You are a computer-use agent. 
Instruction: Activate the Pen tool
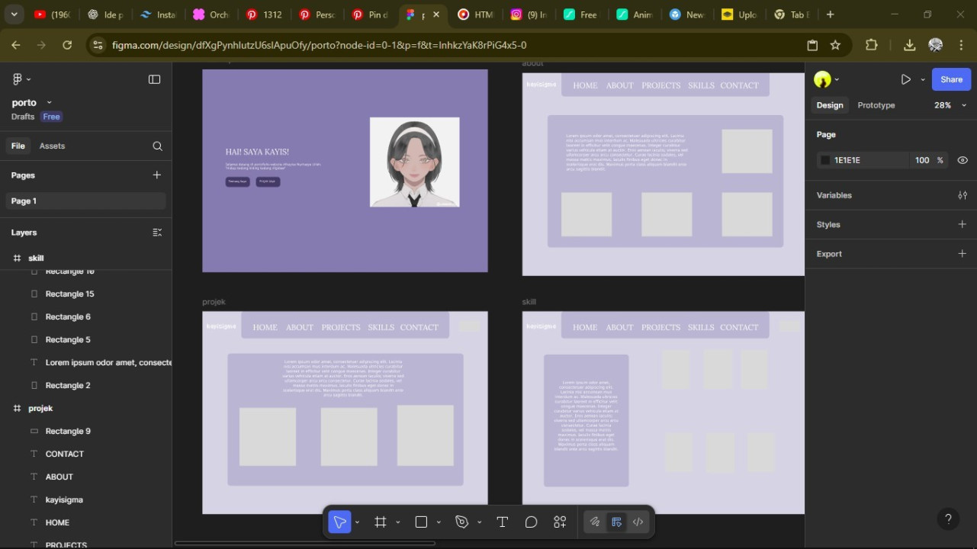point(461,522)
